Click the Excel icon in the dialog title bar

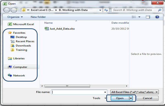coord(5,4)
